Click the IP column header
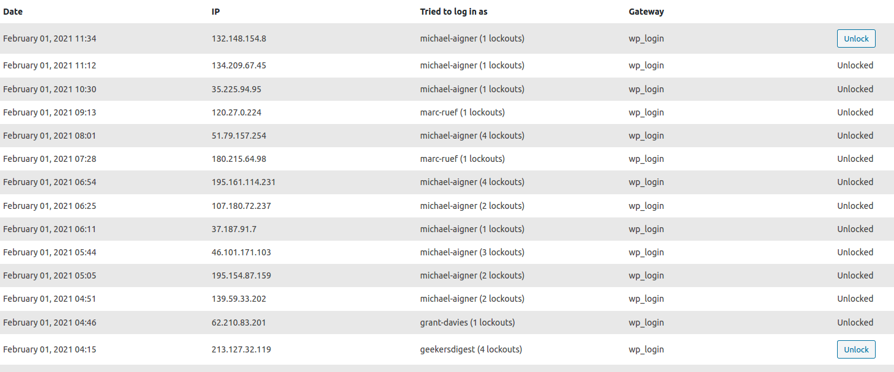 (x=216, y=12)
